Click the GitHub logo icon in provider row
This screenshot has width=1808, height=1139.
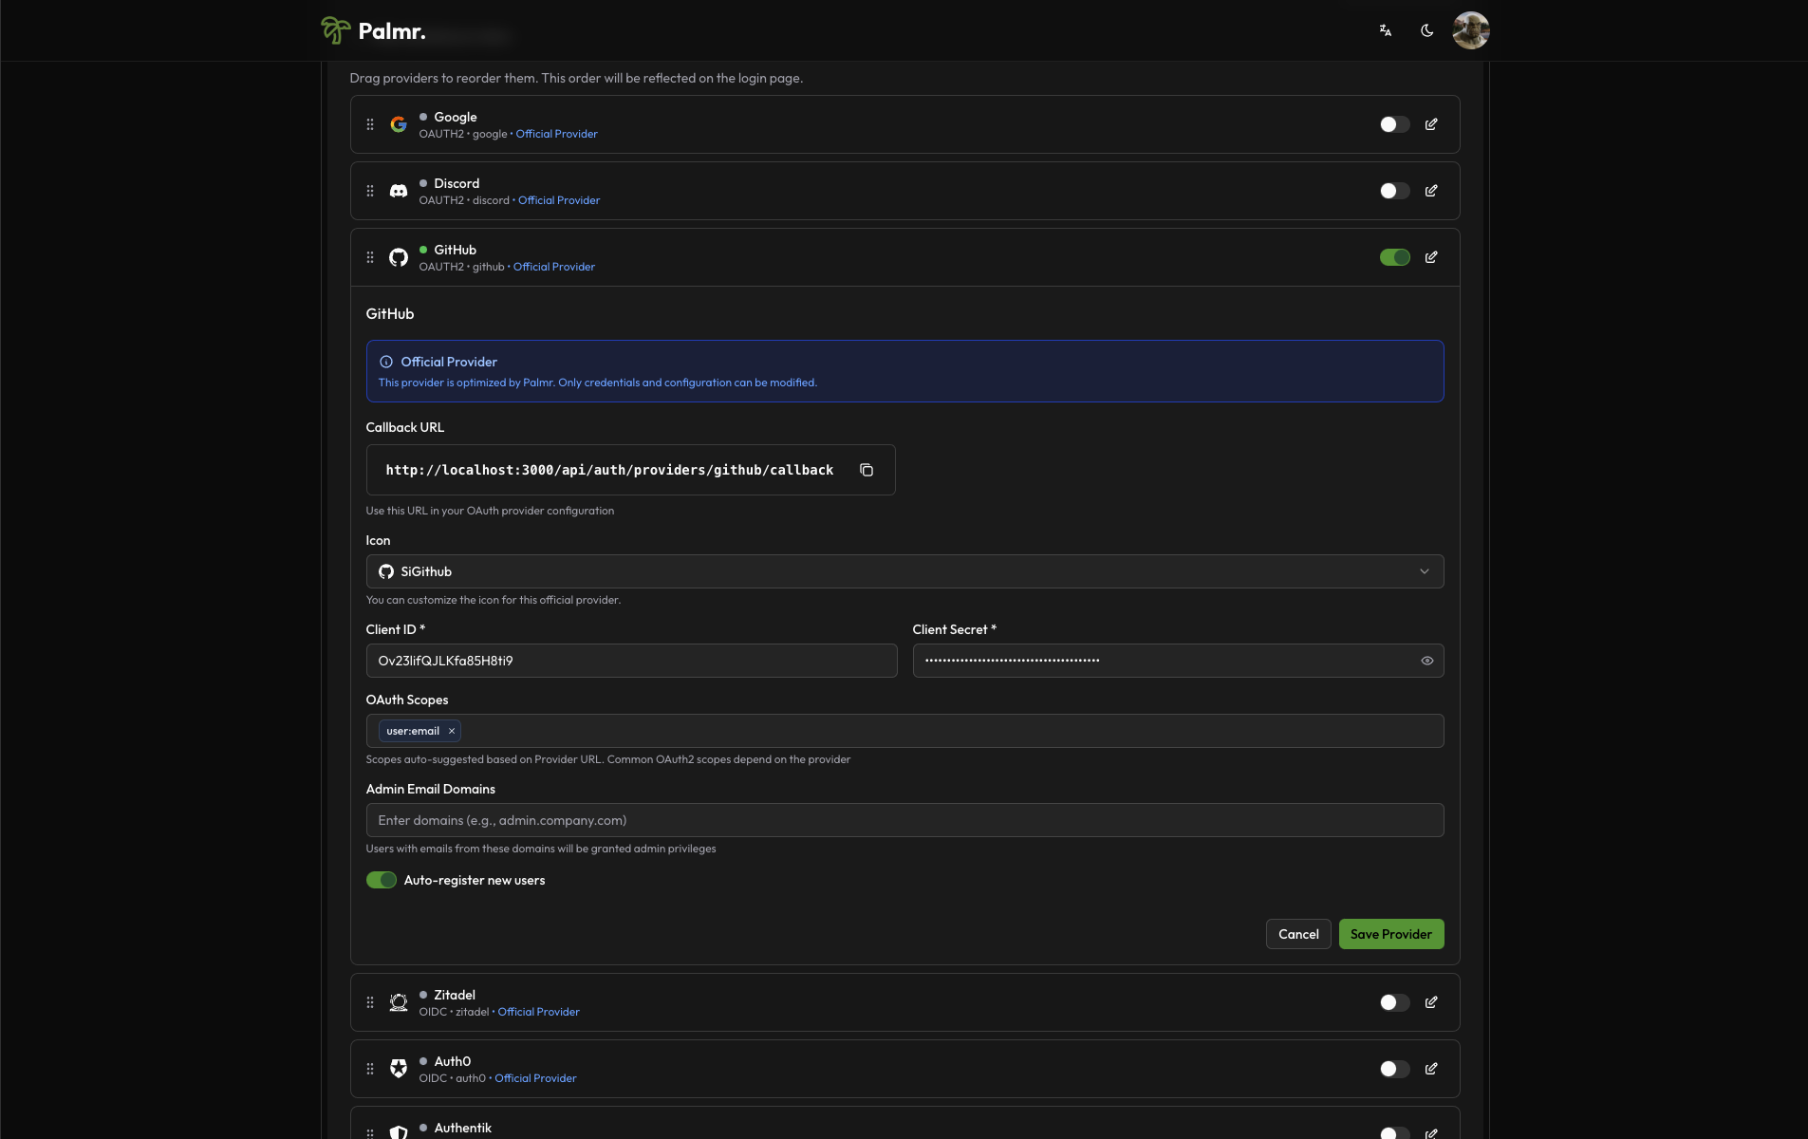399,257
